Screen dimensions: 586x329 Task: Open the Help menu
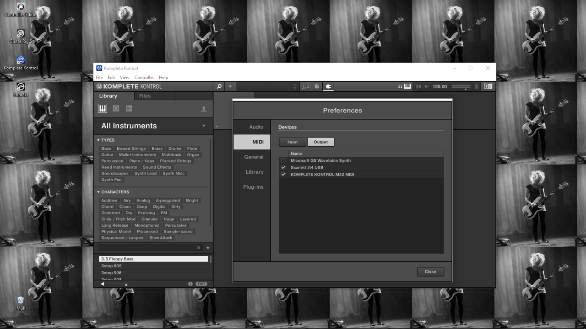click(x=163, y=78)
